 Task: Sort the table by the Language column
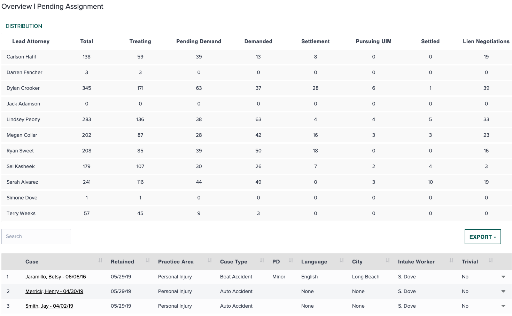(x=342, y=261)
